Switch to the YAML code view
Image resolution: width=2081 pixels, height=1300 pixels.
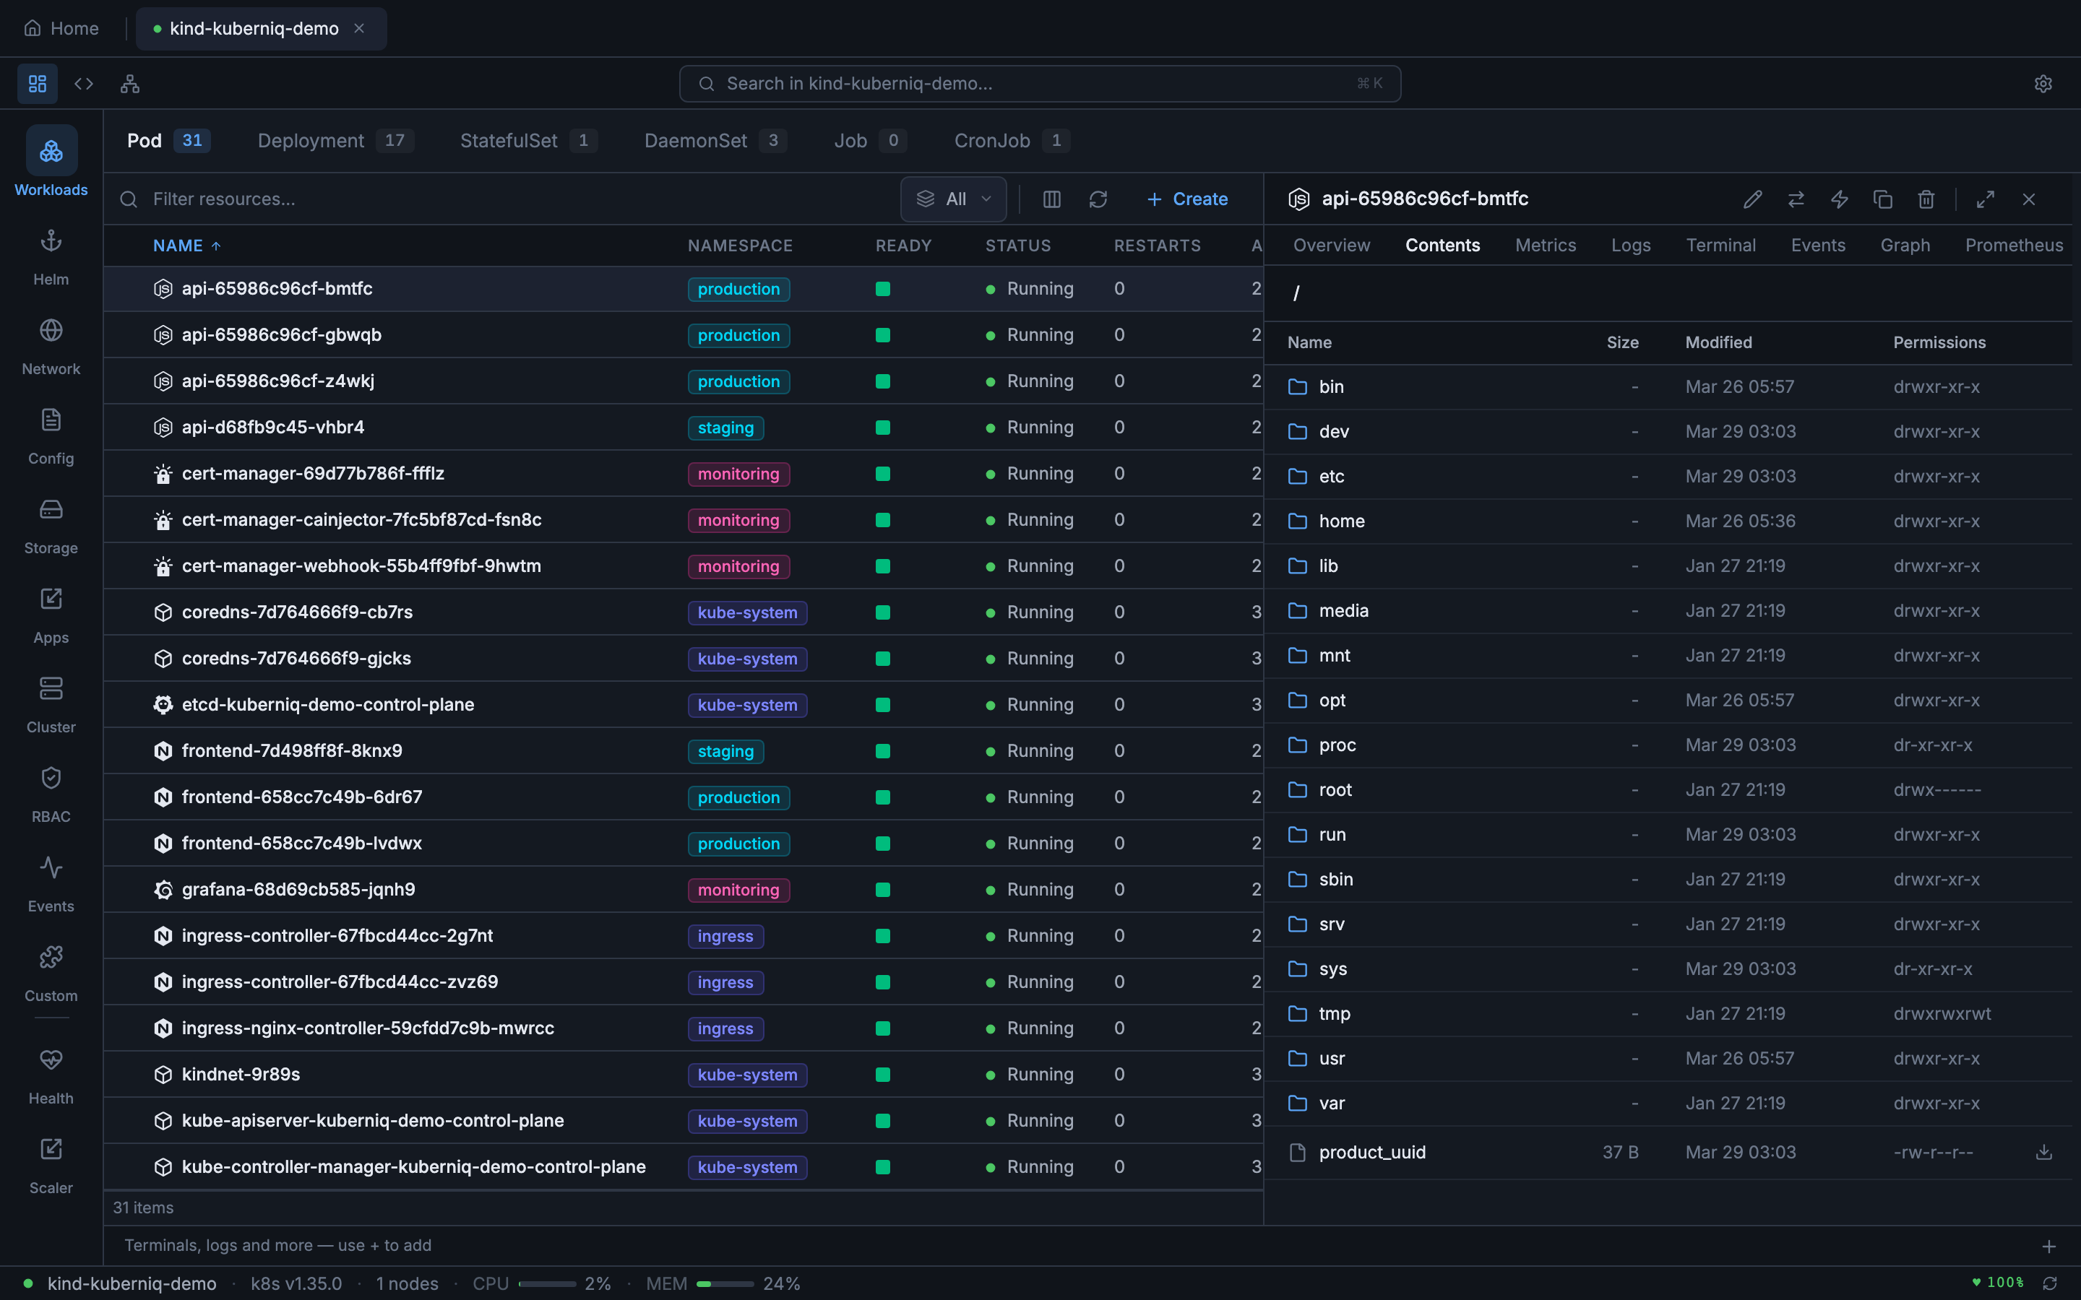(x=83, y=83)
